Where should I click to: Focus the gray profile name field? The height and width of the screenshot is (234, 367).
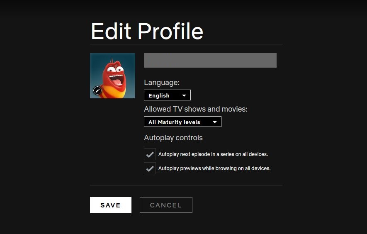point(210,61)
